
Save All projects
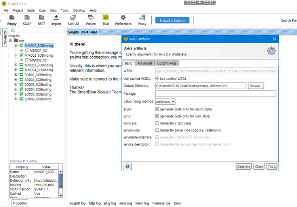(x=73, y=20)
